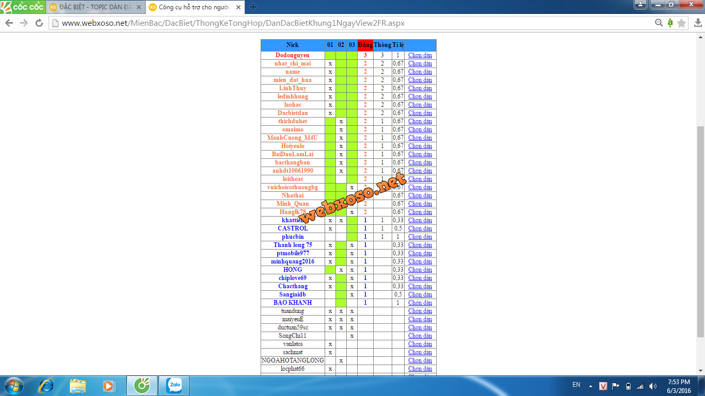Screen dimensions: 705x396
Task: Open a new browser tab
Action: (253, 7)
